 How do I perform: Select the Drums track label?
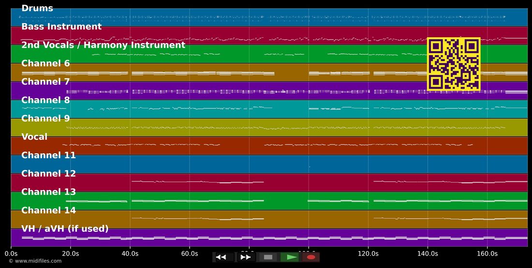click(x=37, y=8)
